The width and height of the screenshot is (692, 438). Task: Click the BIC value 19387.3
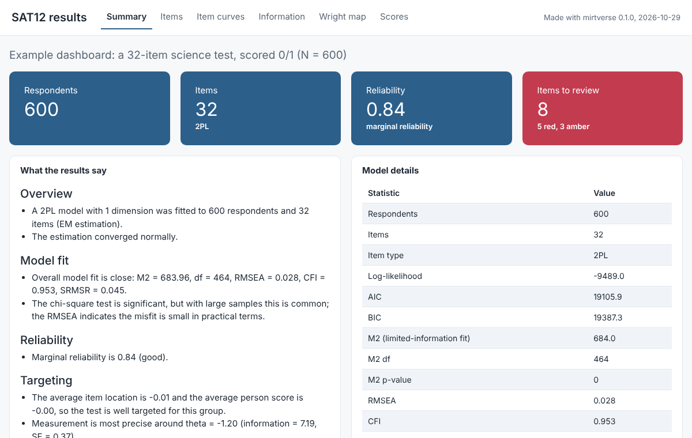608,318
